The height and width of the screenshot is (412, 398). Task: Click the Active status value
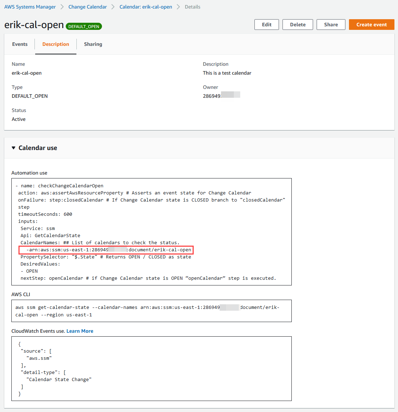click(18, 119)
